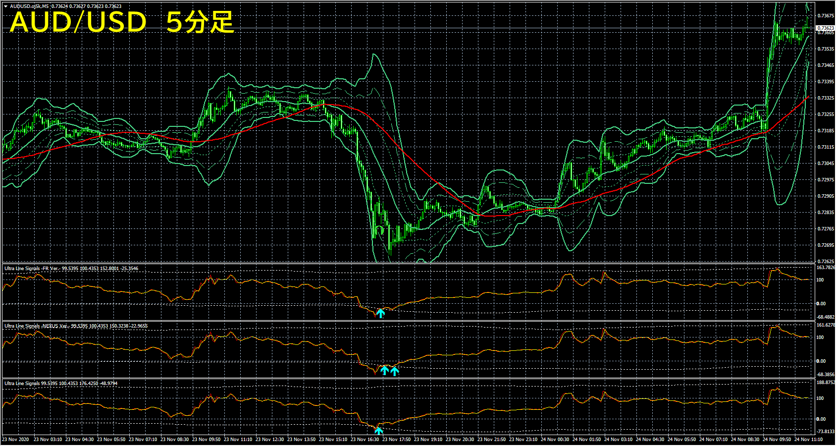The width and height of the screenshot is (836, 446).
Task: Click price level 0.73045 on the axis
Action: coord(826,164)
